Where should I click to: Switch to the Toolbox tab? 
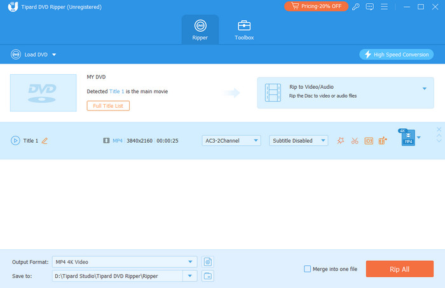(244, 30)
